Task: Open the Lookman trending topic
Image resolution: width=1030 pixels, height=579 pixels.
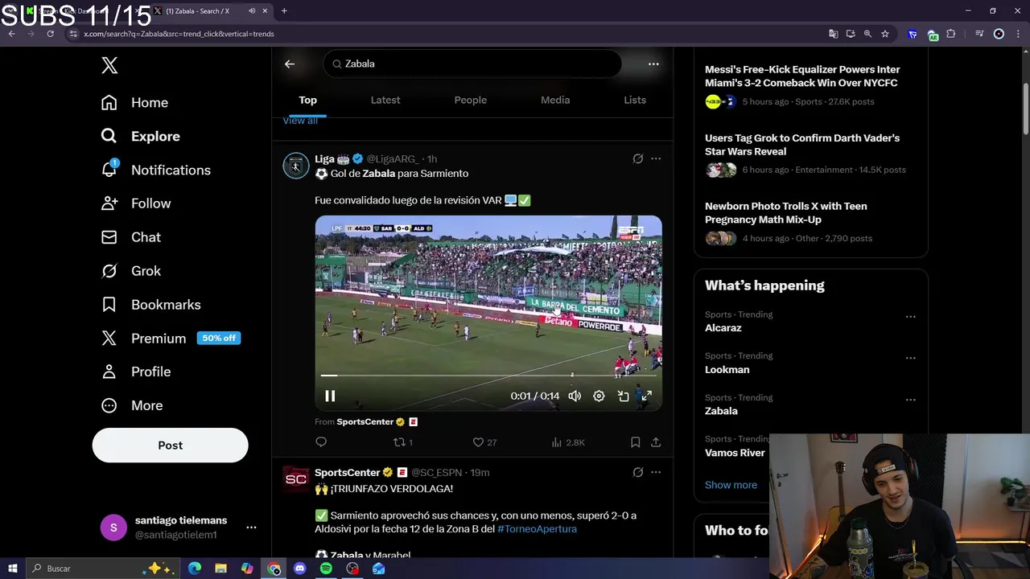Action: click(727, 370)
